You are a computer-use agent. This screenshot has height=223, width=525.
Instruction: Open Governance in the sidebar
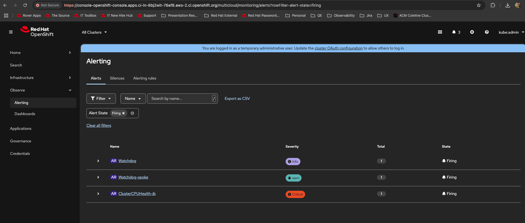[x=21, y=141]
